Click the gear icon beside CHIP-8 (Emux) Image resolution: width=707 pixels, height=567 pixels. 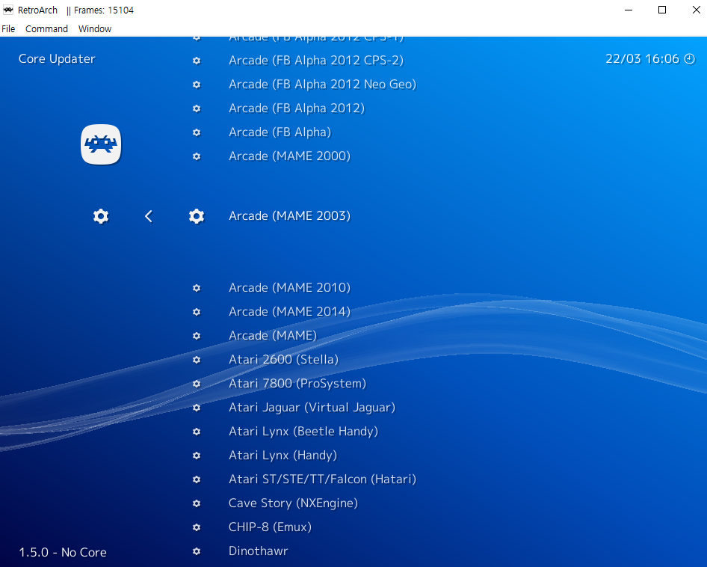click(x=197, y=527)
